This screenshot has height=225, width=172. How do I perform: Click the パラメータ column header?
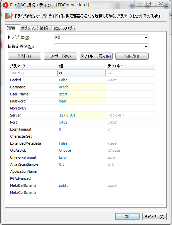(32, 66)
